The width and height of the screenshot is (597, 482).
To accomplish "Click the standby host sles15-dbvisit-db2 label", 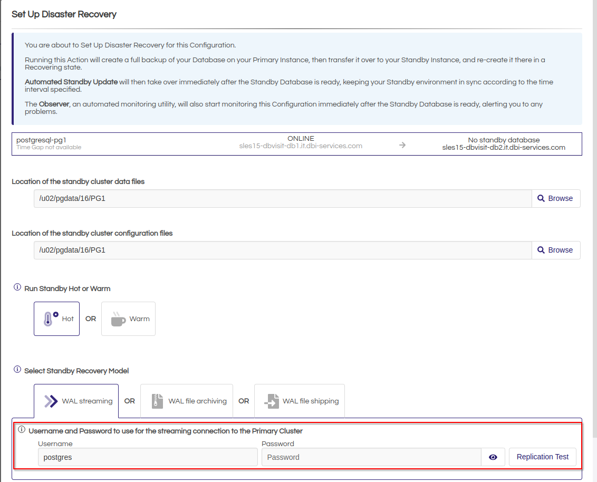I will point(504,148).
